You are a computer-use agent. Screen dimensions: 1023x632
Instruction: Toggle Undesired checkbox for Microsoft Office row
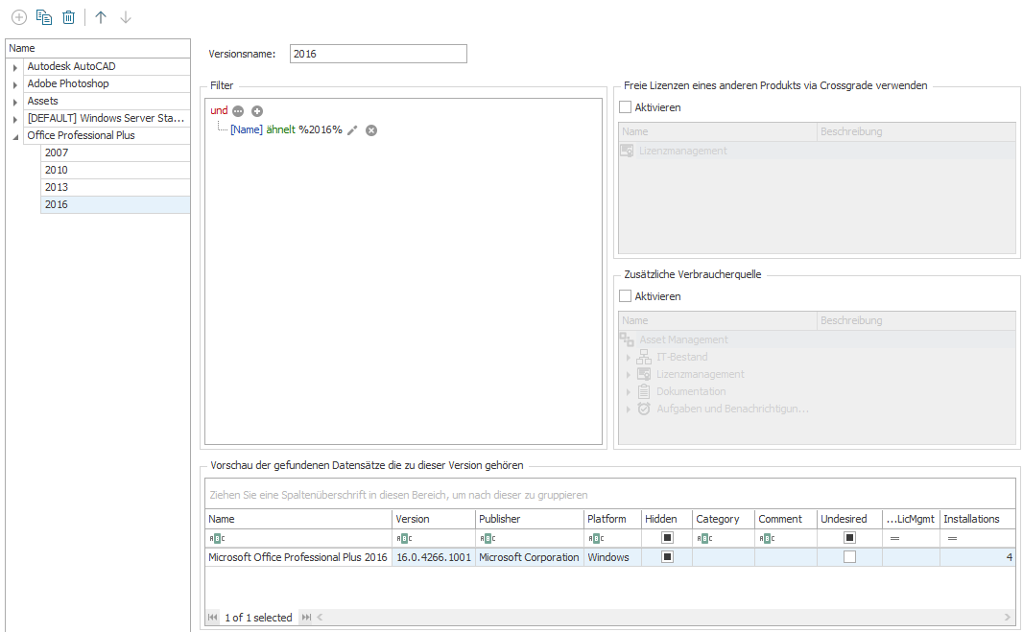[849, 557]
